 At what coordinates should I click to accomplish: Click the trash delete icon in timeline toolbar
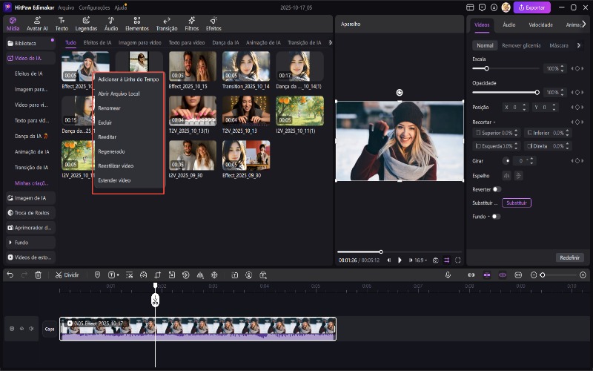pos(39,275)
